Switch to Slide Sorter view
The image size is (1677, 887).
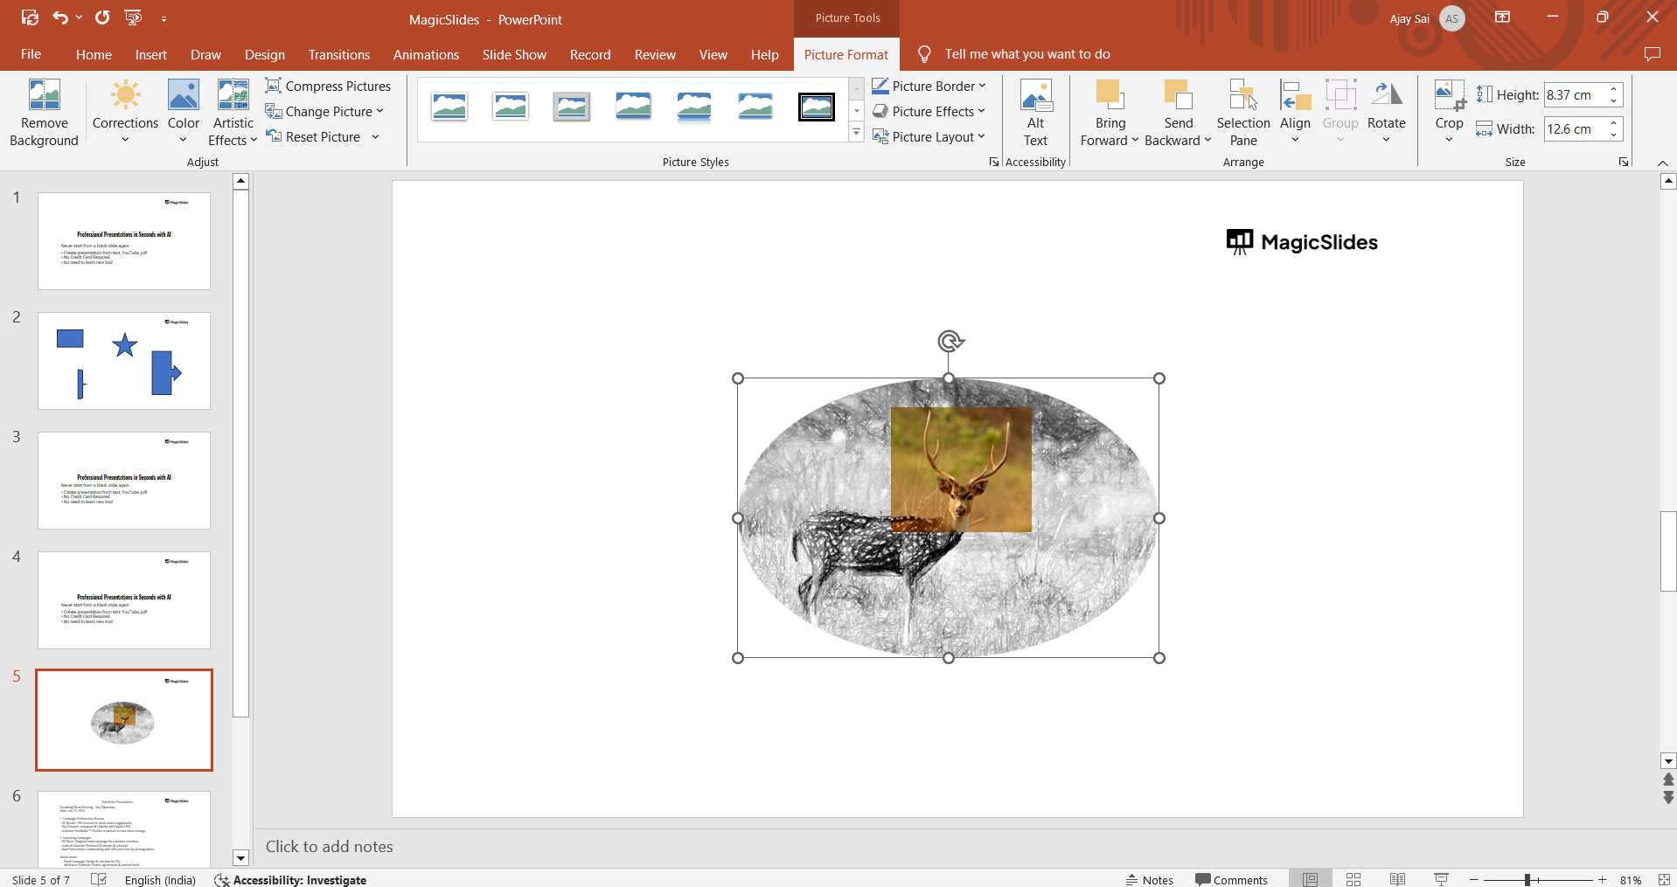click(x=1353, y=879)
